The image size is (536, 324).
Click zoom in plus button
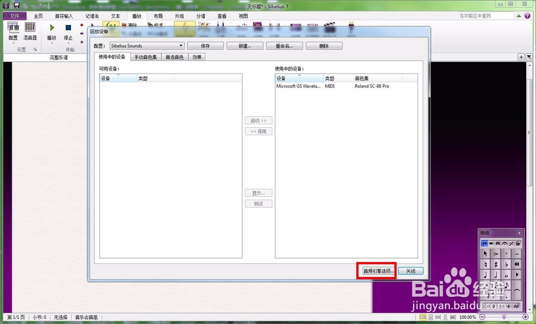point(525,317)
